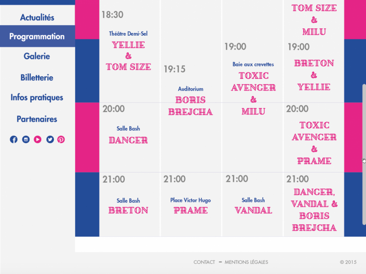
Task: Open the Instagram social icon
Action: coord(26,140)
